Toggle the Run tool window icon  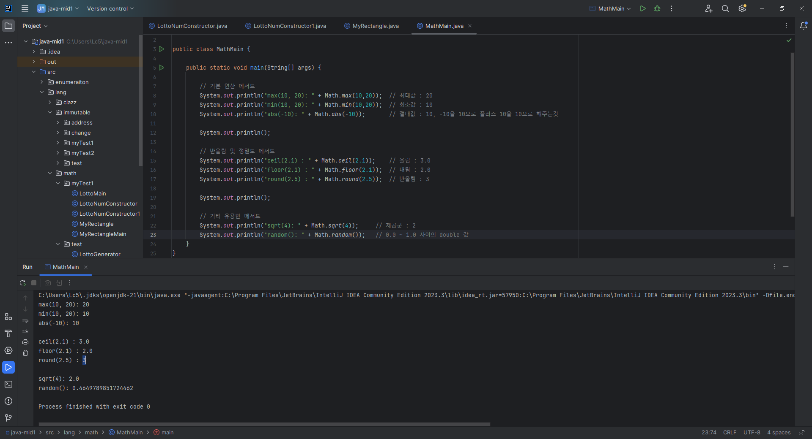(x=8, y=367)
